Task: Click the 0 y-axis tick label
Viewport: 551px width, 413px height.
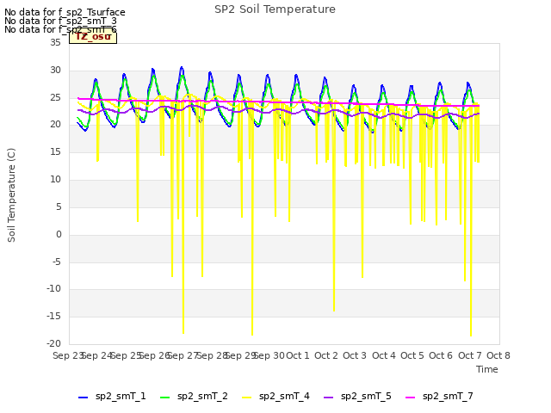Action: point(59,234)
